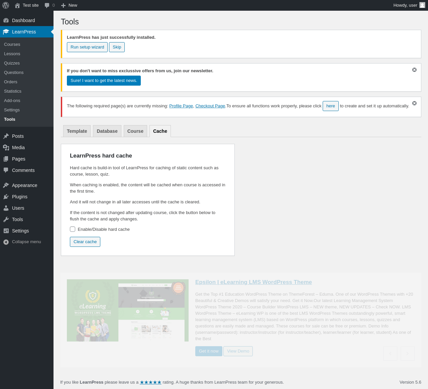
Task: Open Epsilon eLearning LMS theme link
Action: (x=253, y=282)
